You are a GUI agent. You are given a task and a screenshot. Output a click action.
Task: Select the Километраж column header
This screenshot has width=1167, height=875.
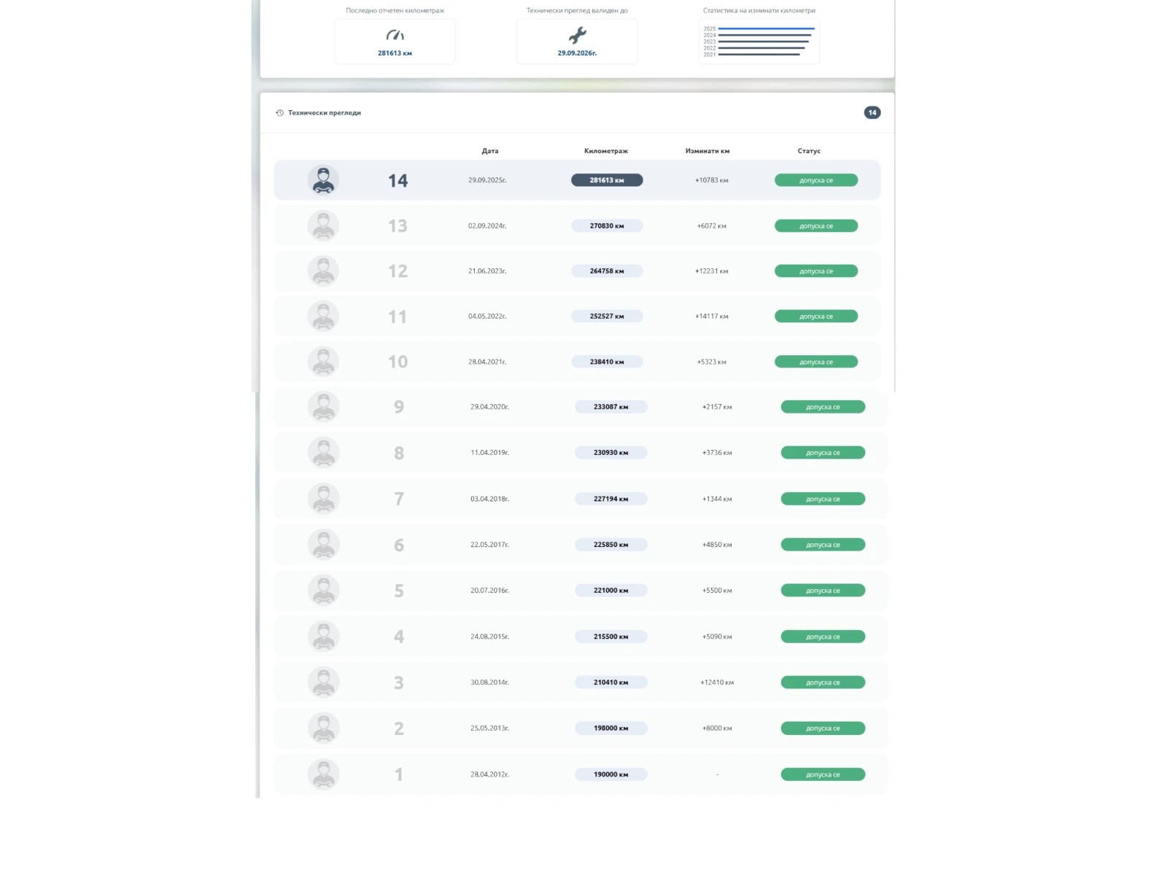coord(605,151)
